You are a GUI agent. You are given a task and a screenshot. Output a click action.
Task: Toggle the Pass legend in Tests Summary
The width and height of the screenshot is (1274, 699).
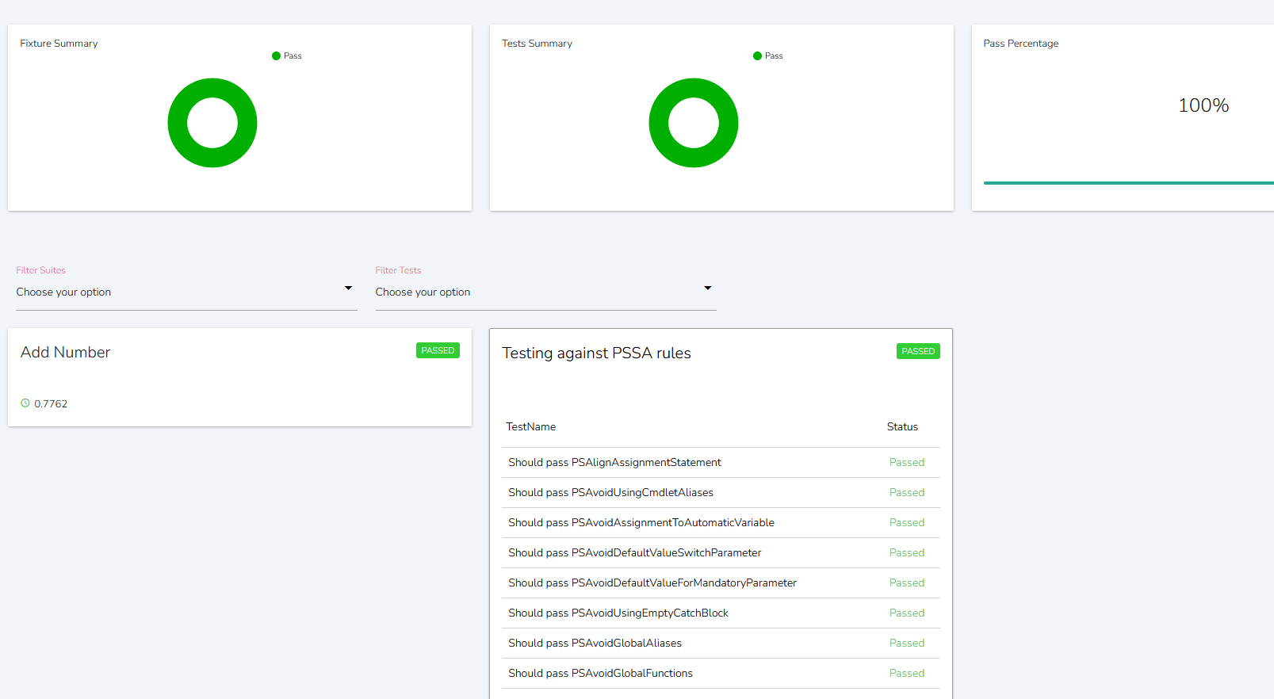coord(768,56)
